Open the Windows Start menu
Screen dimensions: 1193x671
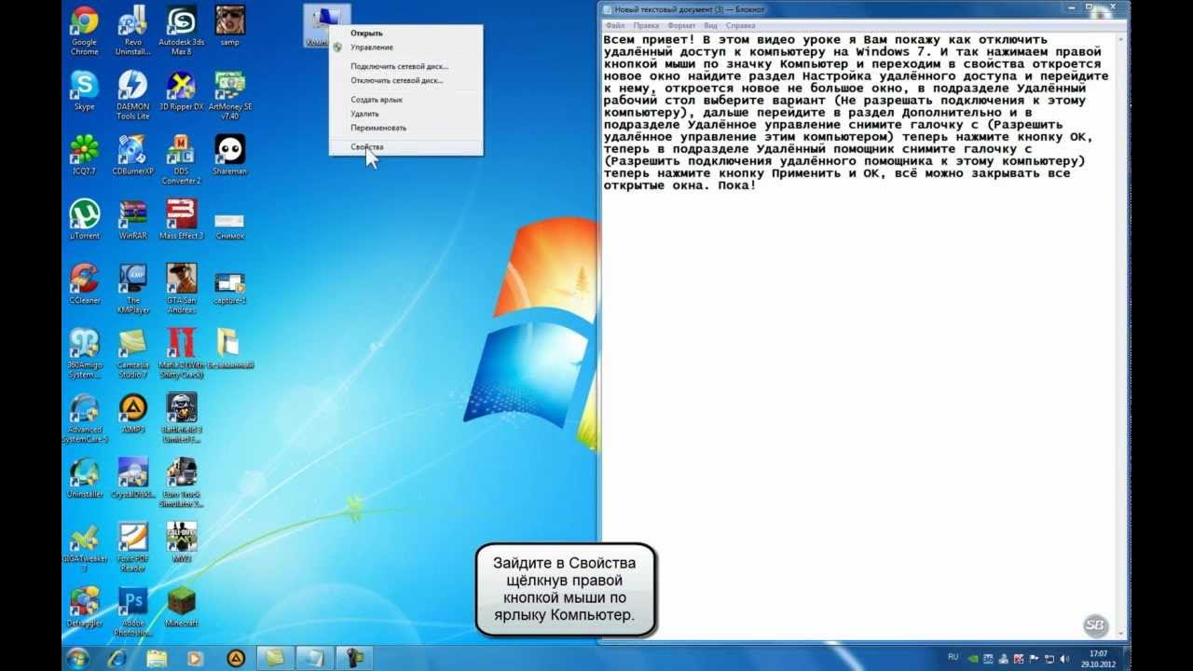(77, 657)
